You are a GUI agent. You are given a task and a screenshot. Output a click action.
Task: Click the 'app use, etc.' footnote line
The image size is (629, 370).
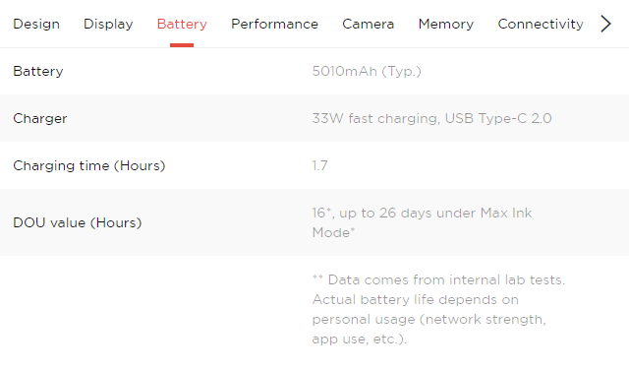point(360,339)
